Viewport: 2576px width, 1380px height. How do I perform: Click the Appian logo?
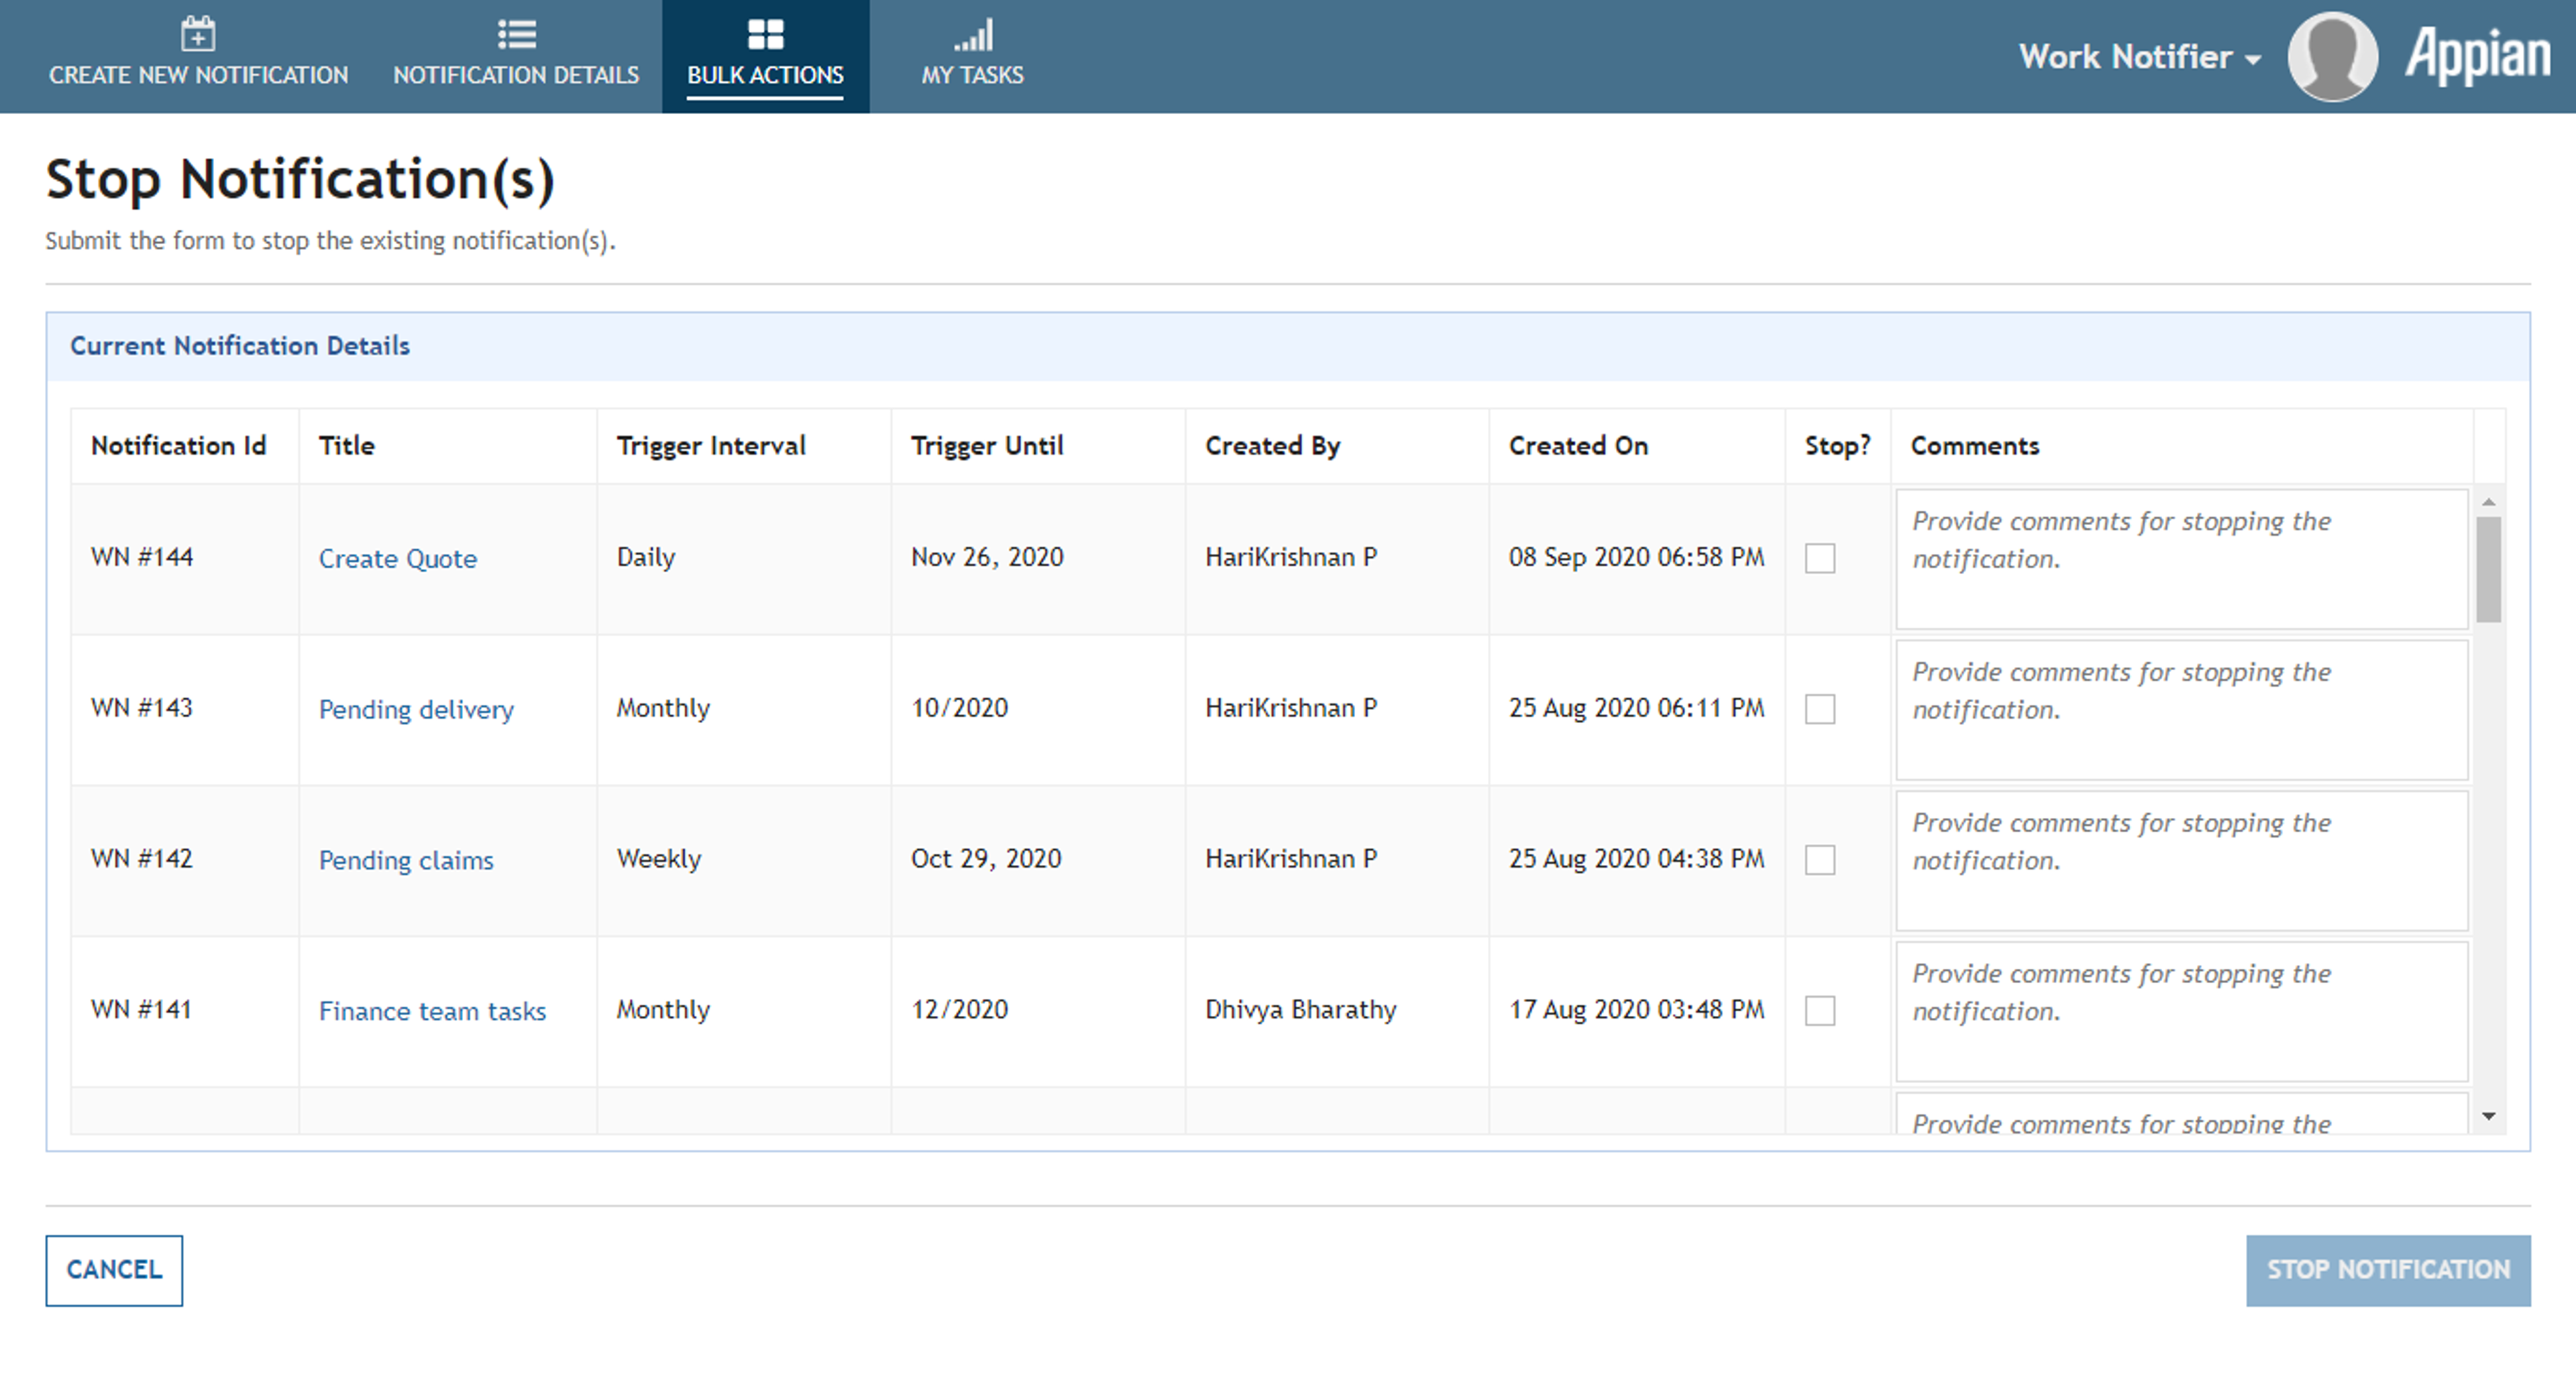coord(2478,56)
